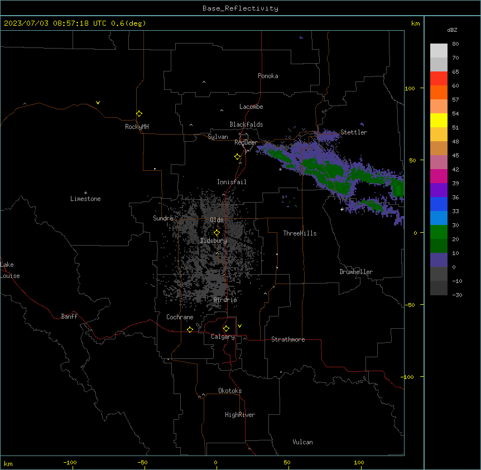Click the Cochrane label

[x=180, y=317]
